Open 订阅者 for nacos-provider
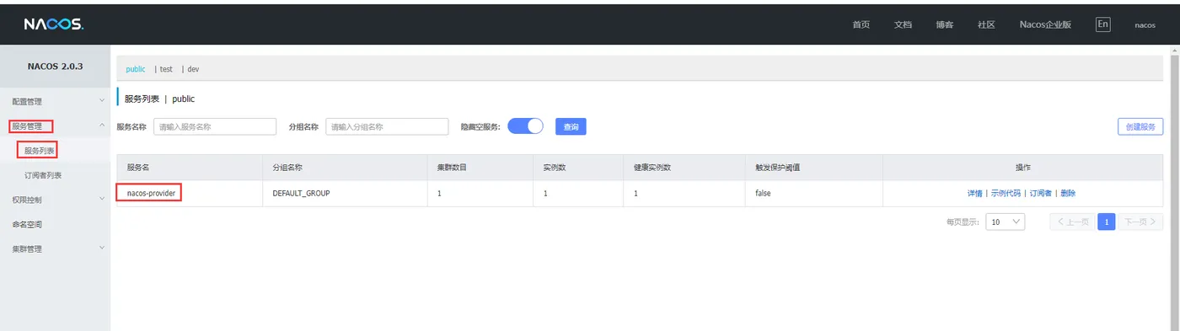Viewport: 1180px width, 331px height. pyautogui.click(x=1040, y=194)
